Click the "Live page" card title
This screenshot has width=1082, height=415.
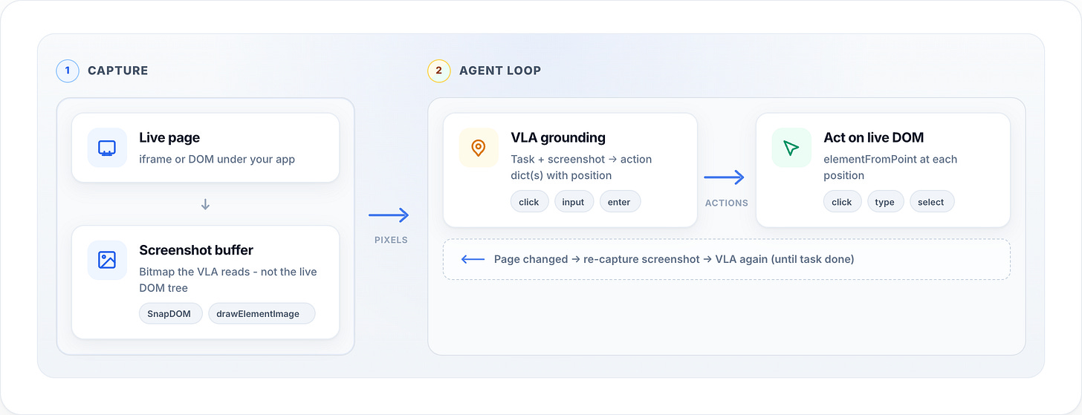[169, 137]
